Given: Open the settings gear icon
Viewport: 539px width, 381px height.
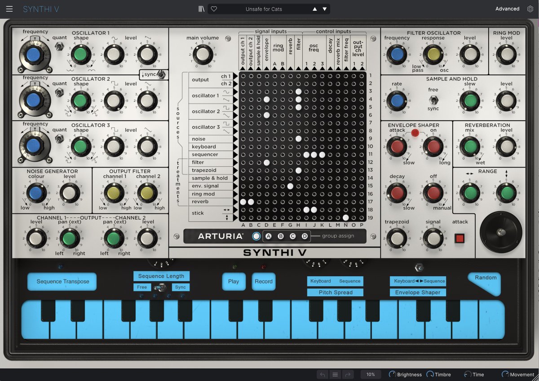Looking at the screenshot, I should (x=530, y=9).
